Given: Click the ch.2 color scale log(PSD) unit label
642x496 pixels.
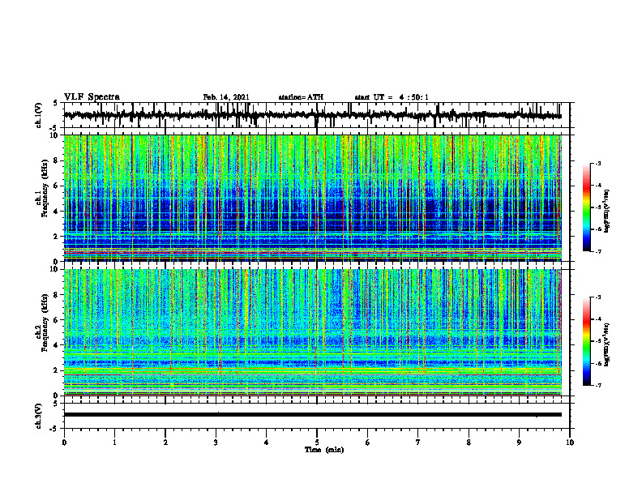Looking at the screenshot, I should coord(607,344).
